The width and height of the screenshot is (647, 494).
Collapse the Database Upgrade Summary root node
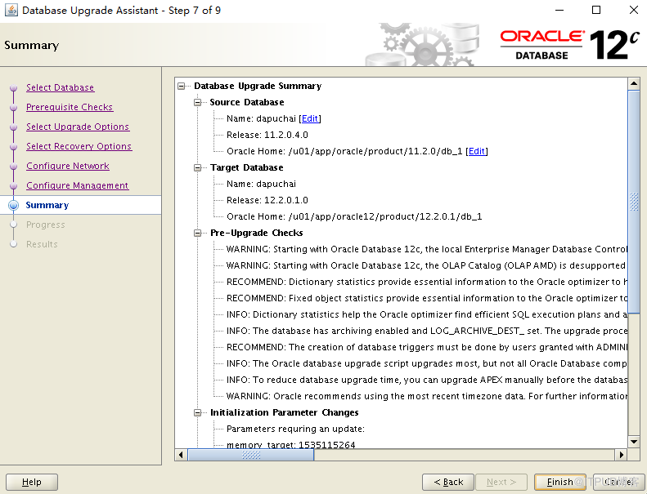pyautogui.click(x=181, y=86)
